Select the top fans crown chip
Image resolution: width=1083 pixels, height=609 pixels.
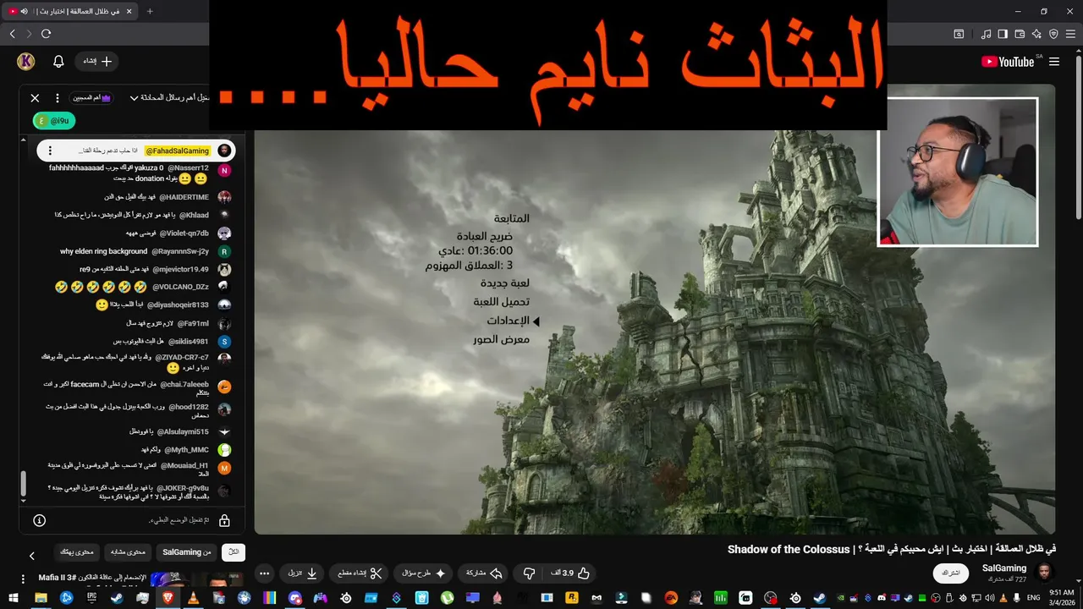pos(92,98)
